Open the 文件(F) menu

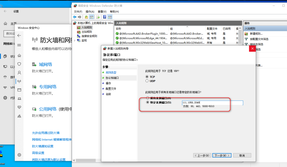(78, 11)
